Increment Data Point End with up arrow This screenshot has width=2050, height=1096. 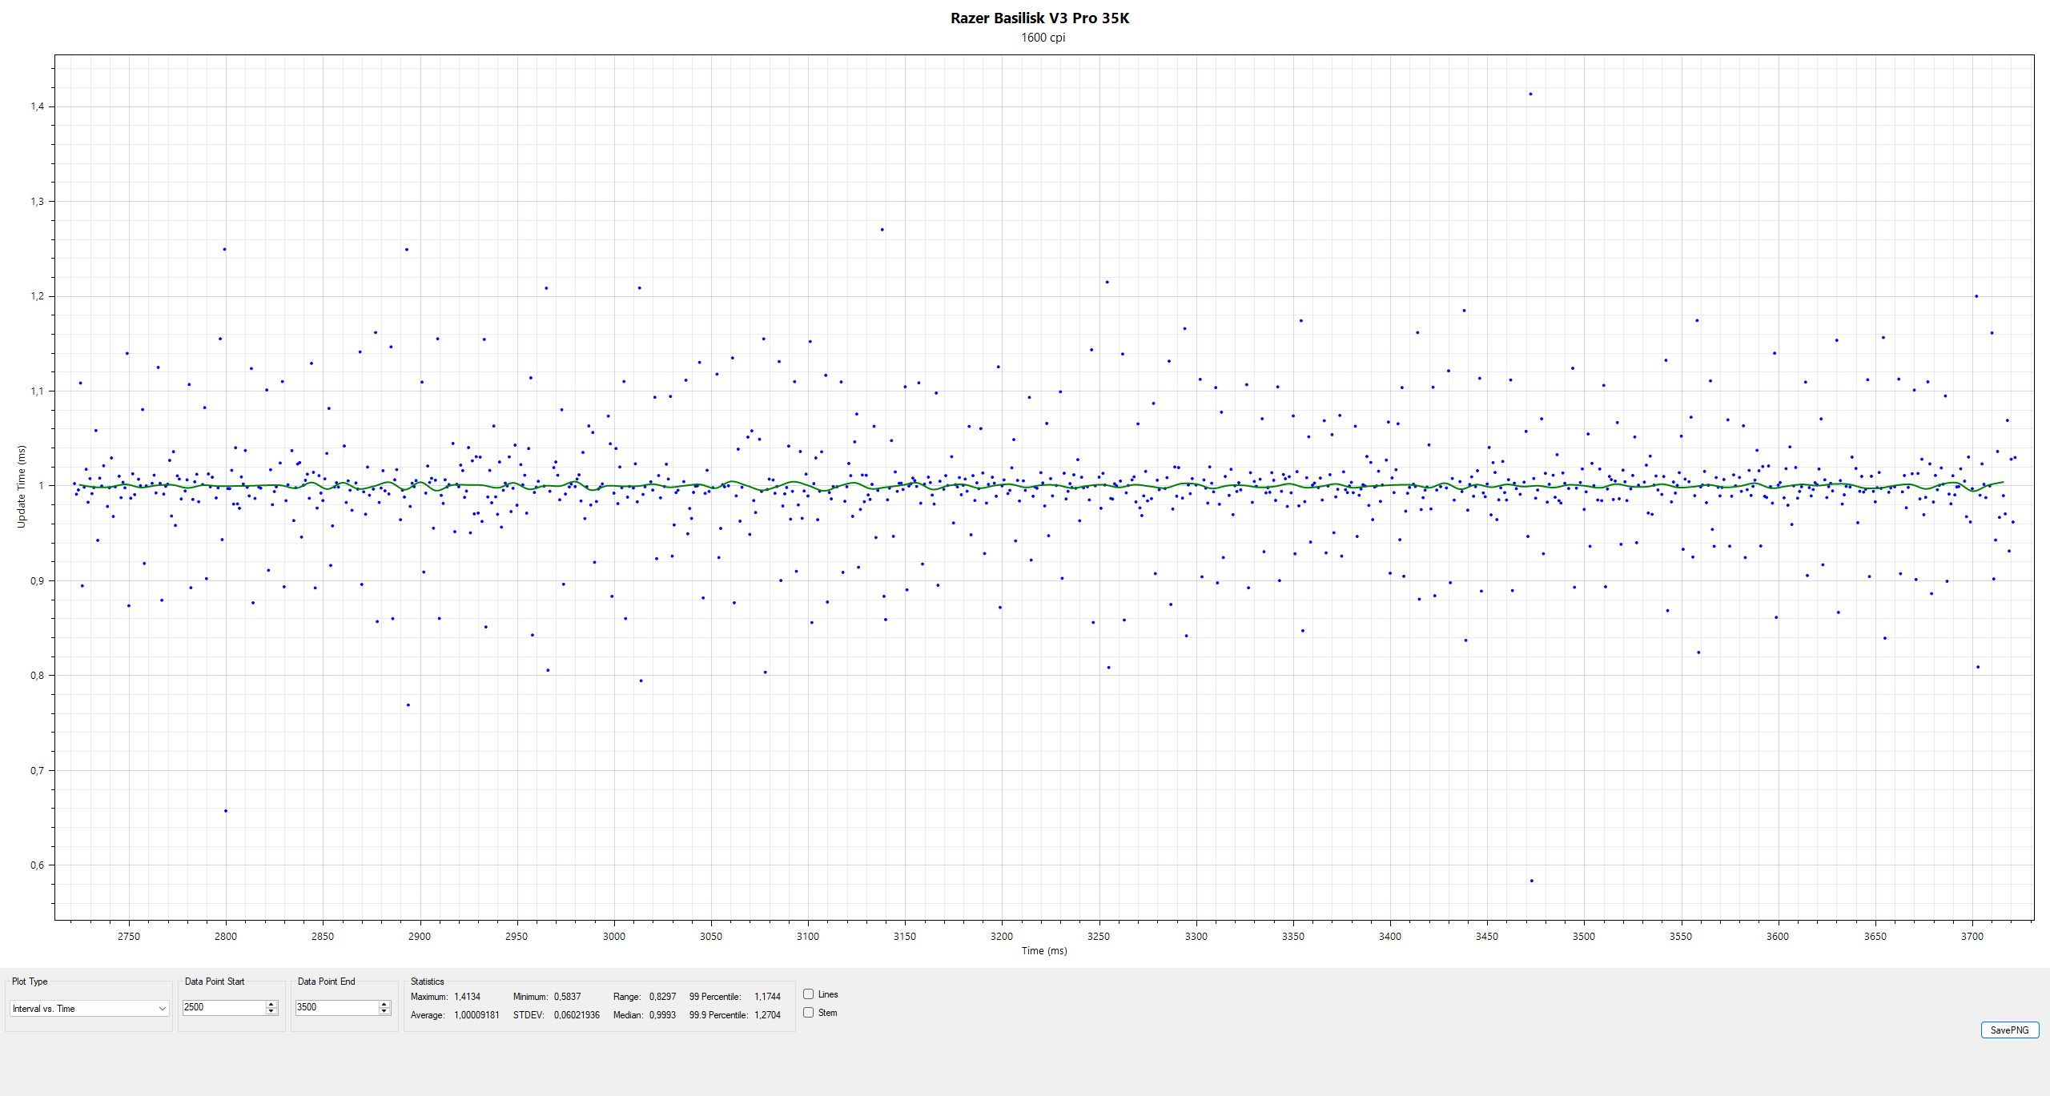pos(384,1004)
